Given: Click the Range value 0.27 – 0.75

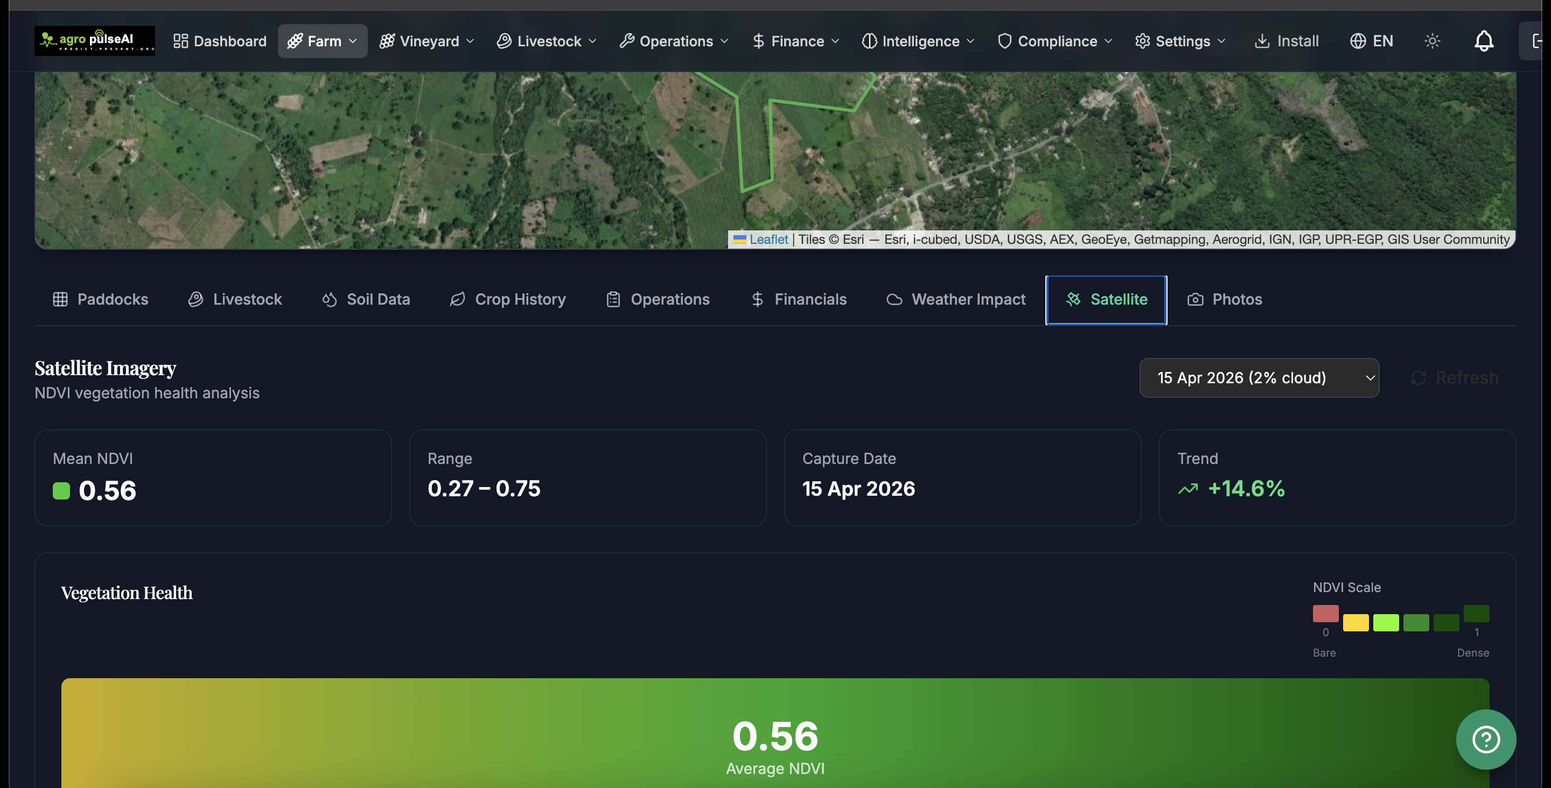Looking at the screenshot, I should (484, 488).
